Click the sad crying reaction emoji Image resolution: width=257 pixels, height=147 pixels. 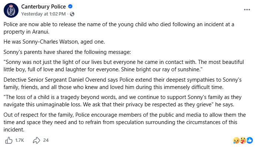coord(236,140)
